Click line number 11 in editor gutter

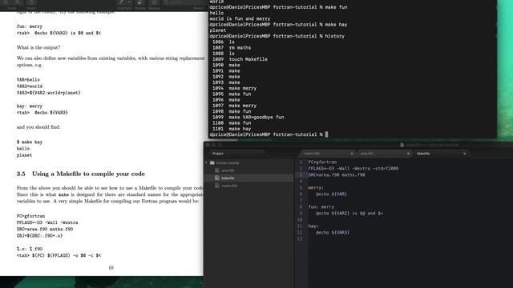300,226
